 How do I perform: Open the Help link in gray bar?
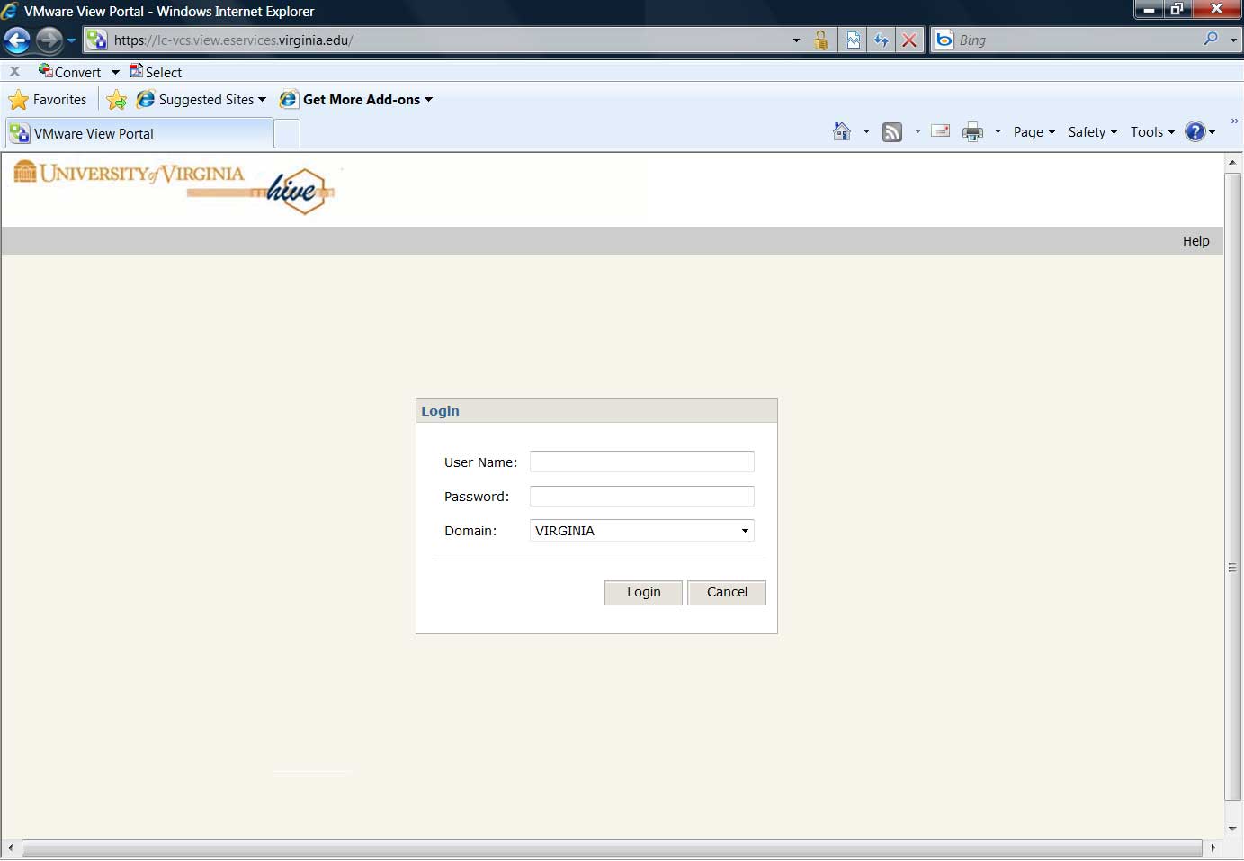click(x=1195, y=241)
